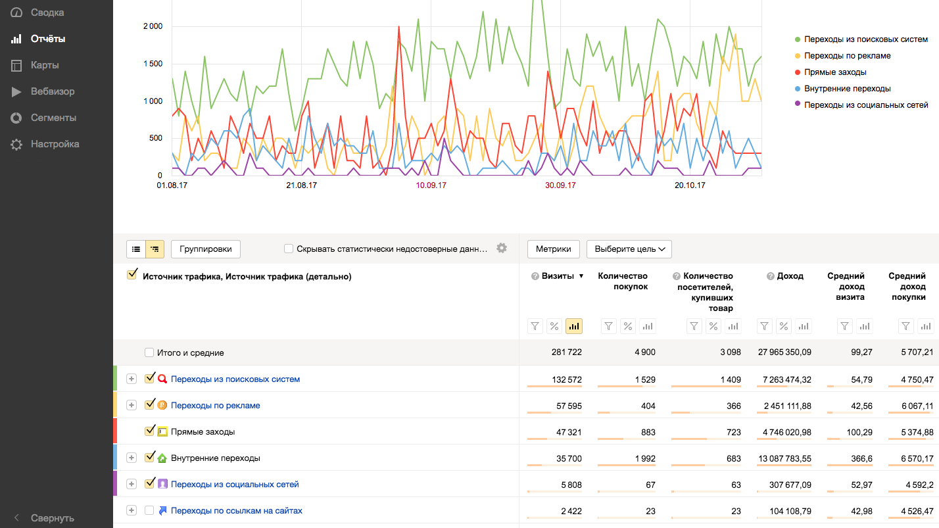Switch to flat list view icon

coord(136,249)
